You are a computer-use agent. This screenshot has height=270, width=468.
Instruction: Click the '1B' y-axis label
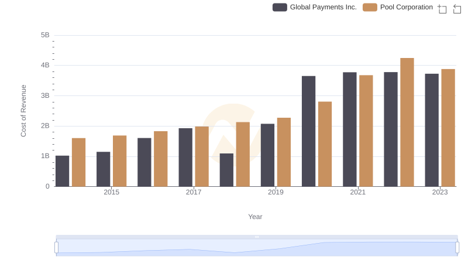[45, 156]
